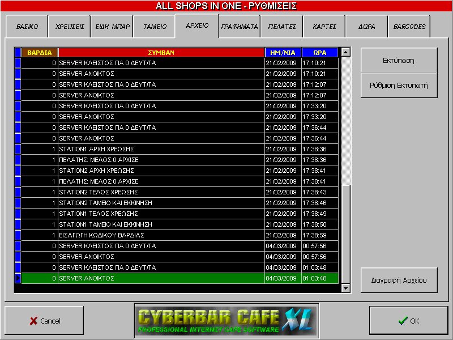Select the green highlighted SERVER ΑΝΟΙΚΤΟΣ row

pyautogui.click(x=161, y=278)
